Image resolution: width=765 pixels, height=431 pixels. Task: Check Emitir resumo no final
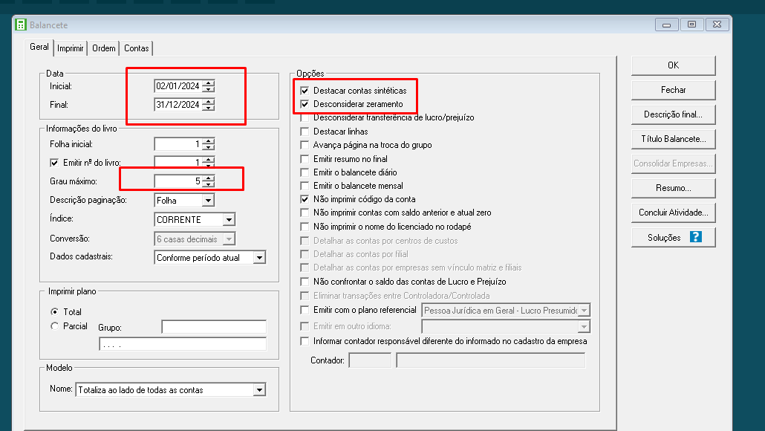click(305, 159)
